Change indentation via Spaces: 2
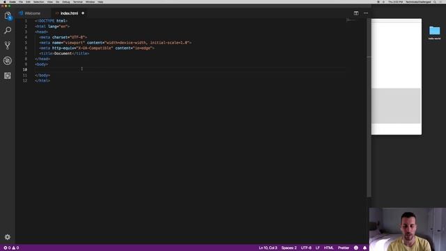 pos(289,248)
